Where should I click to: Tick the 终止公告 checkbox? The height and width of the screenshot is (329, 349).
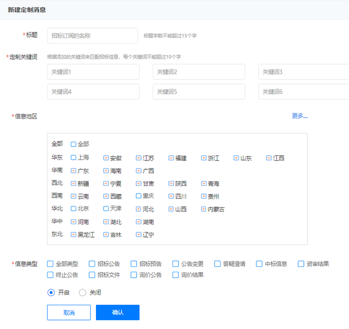coord(50,275)
